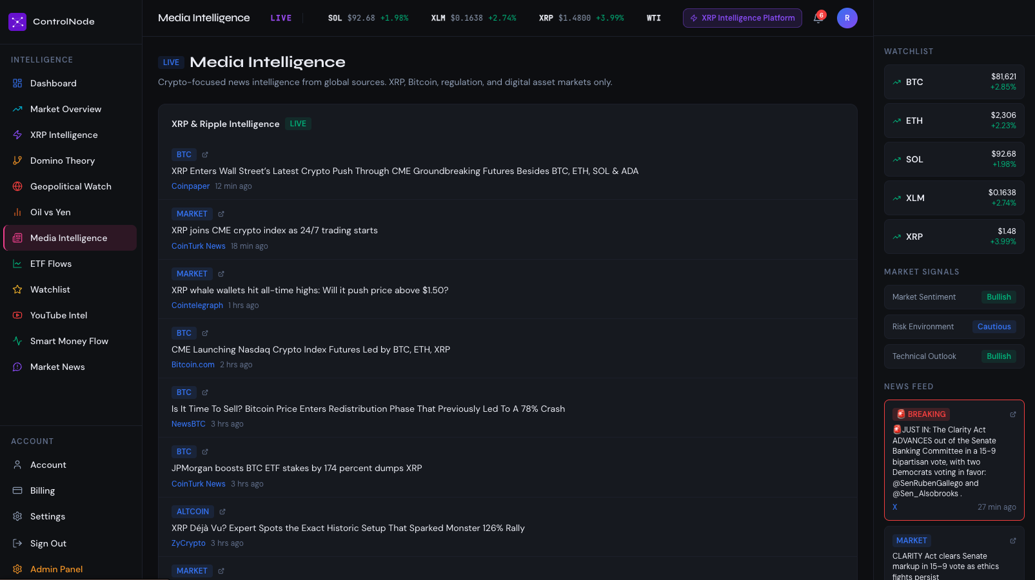Click Technical Outlook Bullish badge
The height and width of the screenshot is (580, 1035).
(x=998, y=356)
